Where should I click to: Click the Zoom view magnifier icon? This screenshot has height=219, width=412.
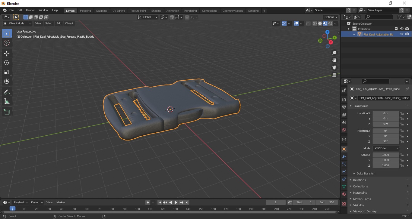click(x=334, y=53)
